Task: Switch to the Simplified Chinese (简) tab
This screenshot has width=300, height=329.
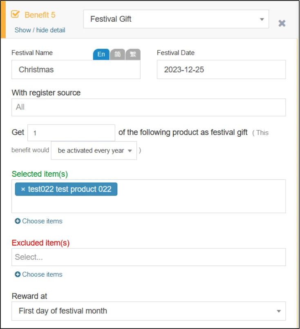Action: tap(117, 54)
